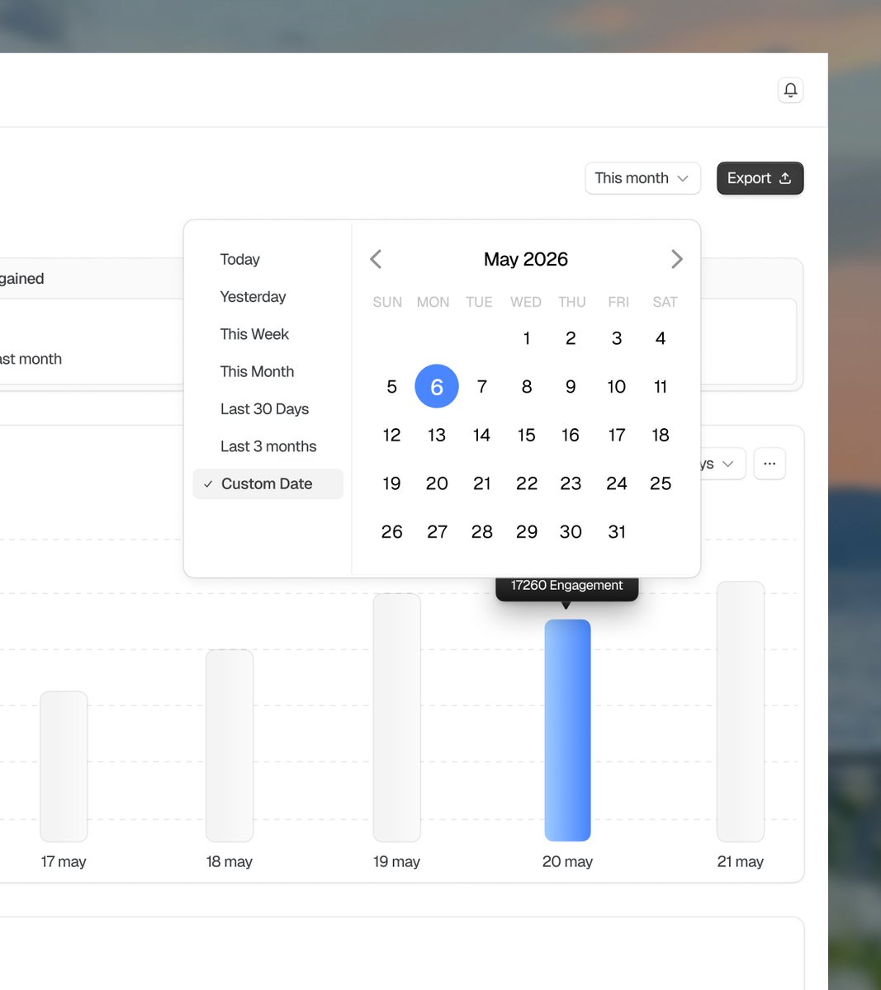The image size is (881, 990).
Task: Select date 30 in the calendar
Action: (571, 532)
